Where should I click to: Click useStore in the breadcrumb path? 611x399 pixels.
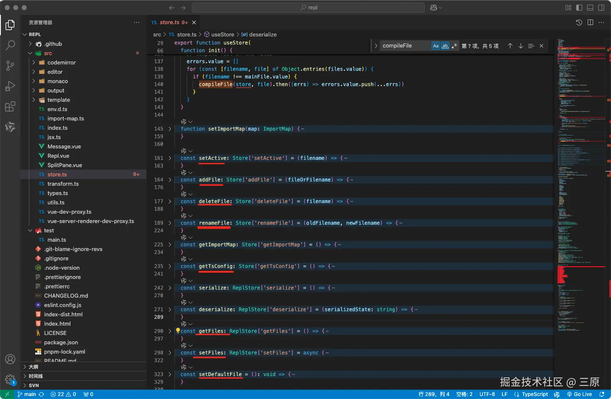(x=222, y=35)
